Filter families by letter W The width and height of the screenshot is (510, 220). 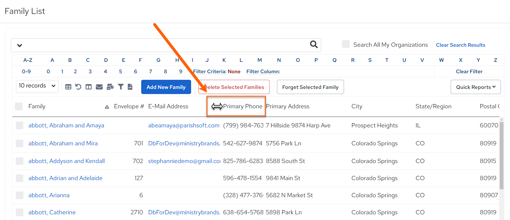tap(441, 60)
